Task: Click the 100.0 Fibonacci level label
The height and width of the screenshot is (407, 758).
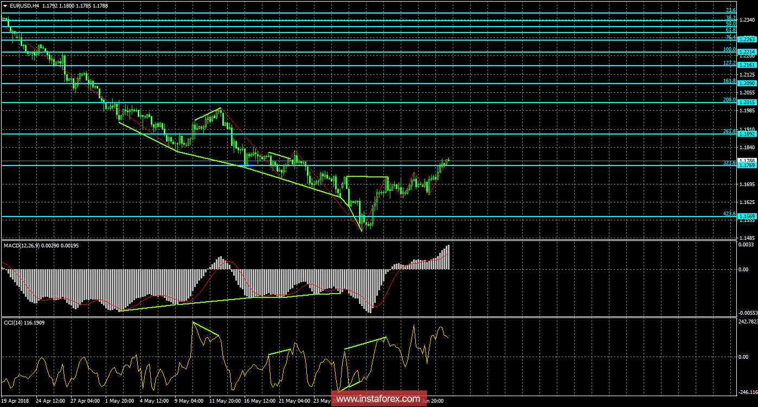Action: [x=729, y=49]
